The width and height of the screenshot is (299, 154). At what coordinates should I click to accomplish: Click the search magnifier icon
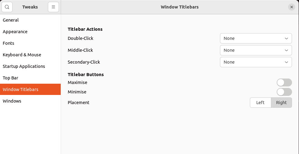(x=7, y=7)
